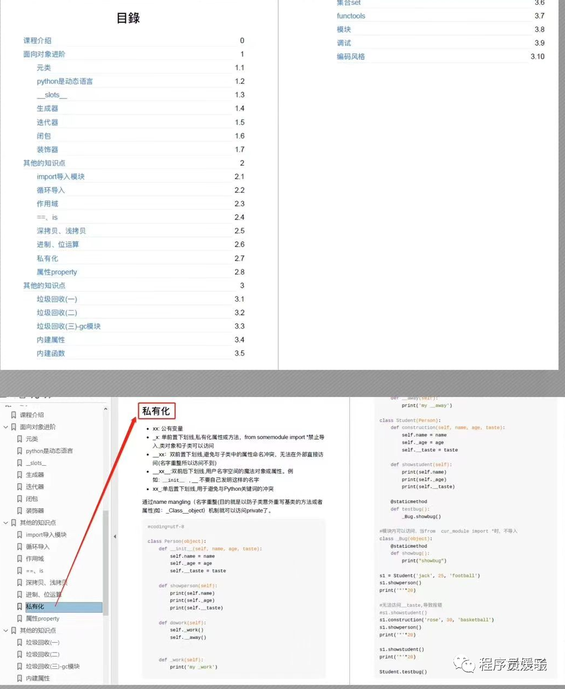Collapse bookmarks panel using the left arrow handle
Image resolution: width=565 pixels, height=689 pixels.
tap(115, 536)
